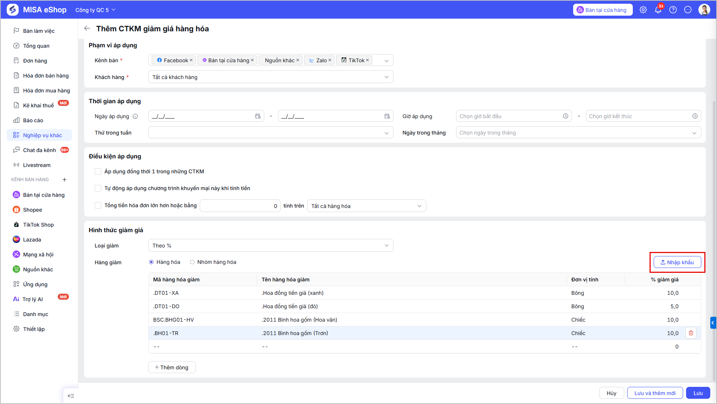The height and width of the screenshot is (404, 717).
Task: Collapse the sidebar using bottom arrow icon
Action: pyautogui.click(x=71, y=396)
